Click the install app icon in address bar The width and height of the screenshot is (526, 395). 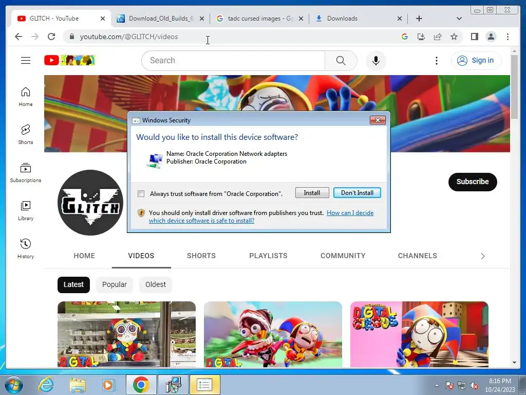421,37
